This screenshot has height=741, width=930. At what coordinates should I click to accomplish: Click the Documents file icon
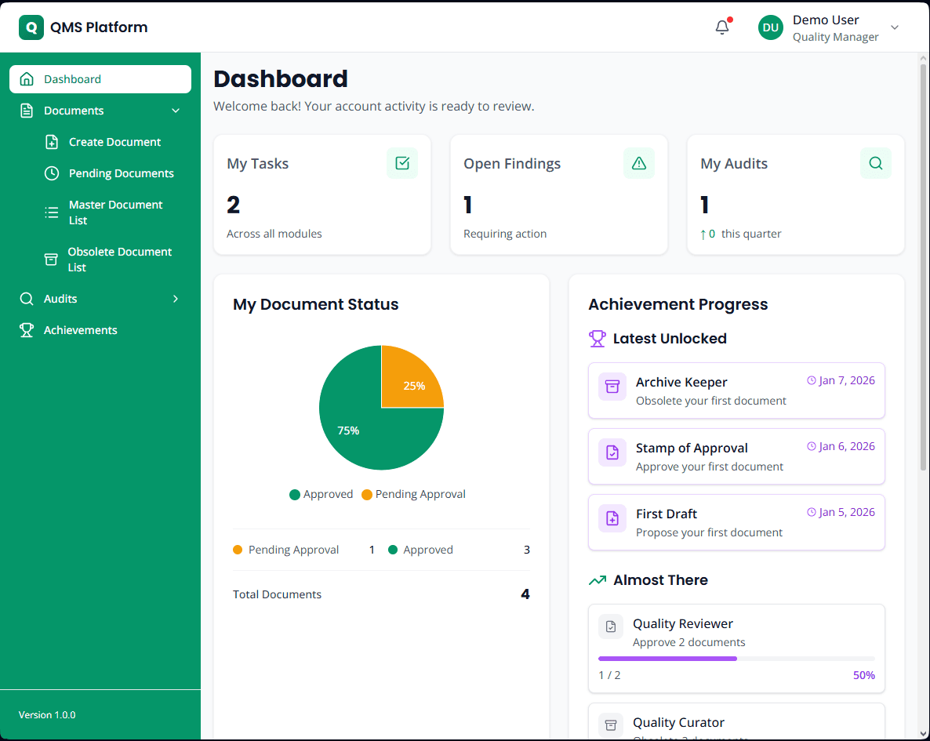click(x=27, y=111)
